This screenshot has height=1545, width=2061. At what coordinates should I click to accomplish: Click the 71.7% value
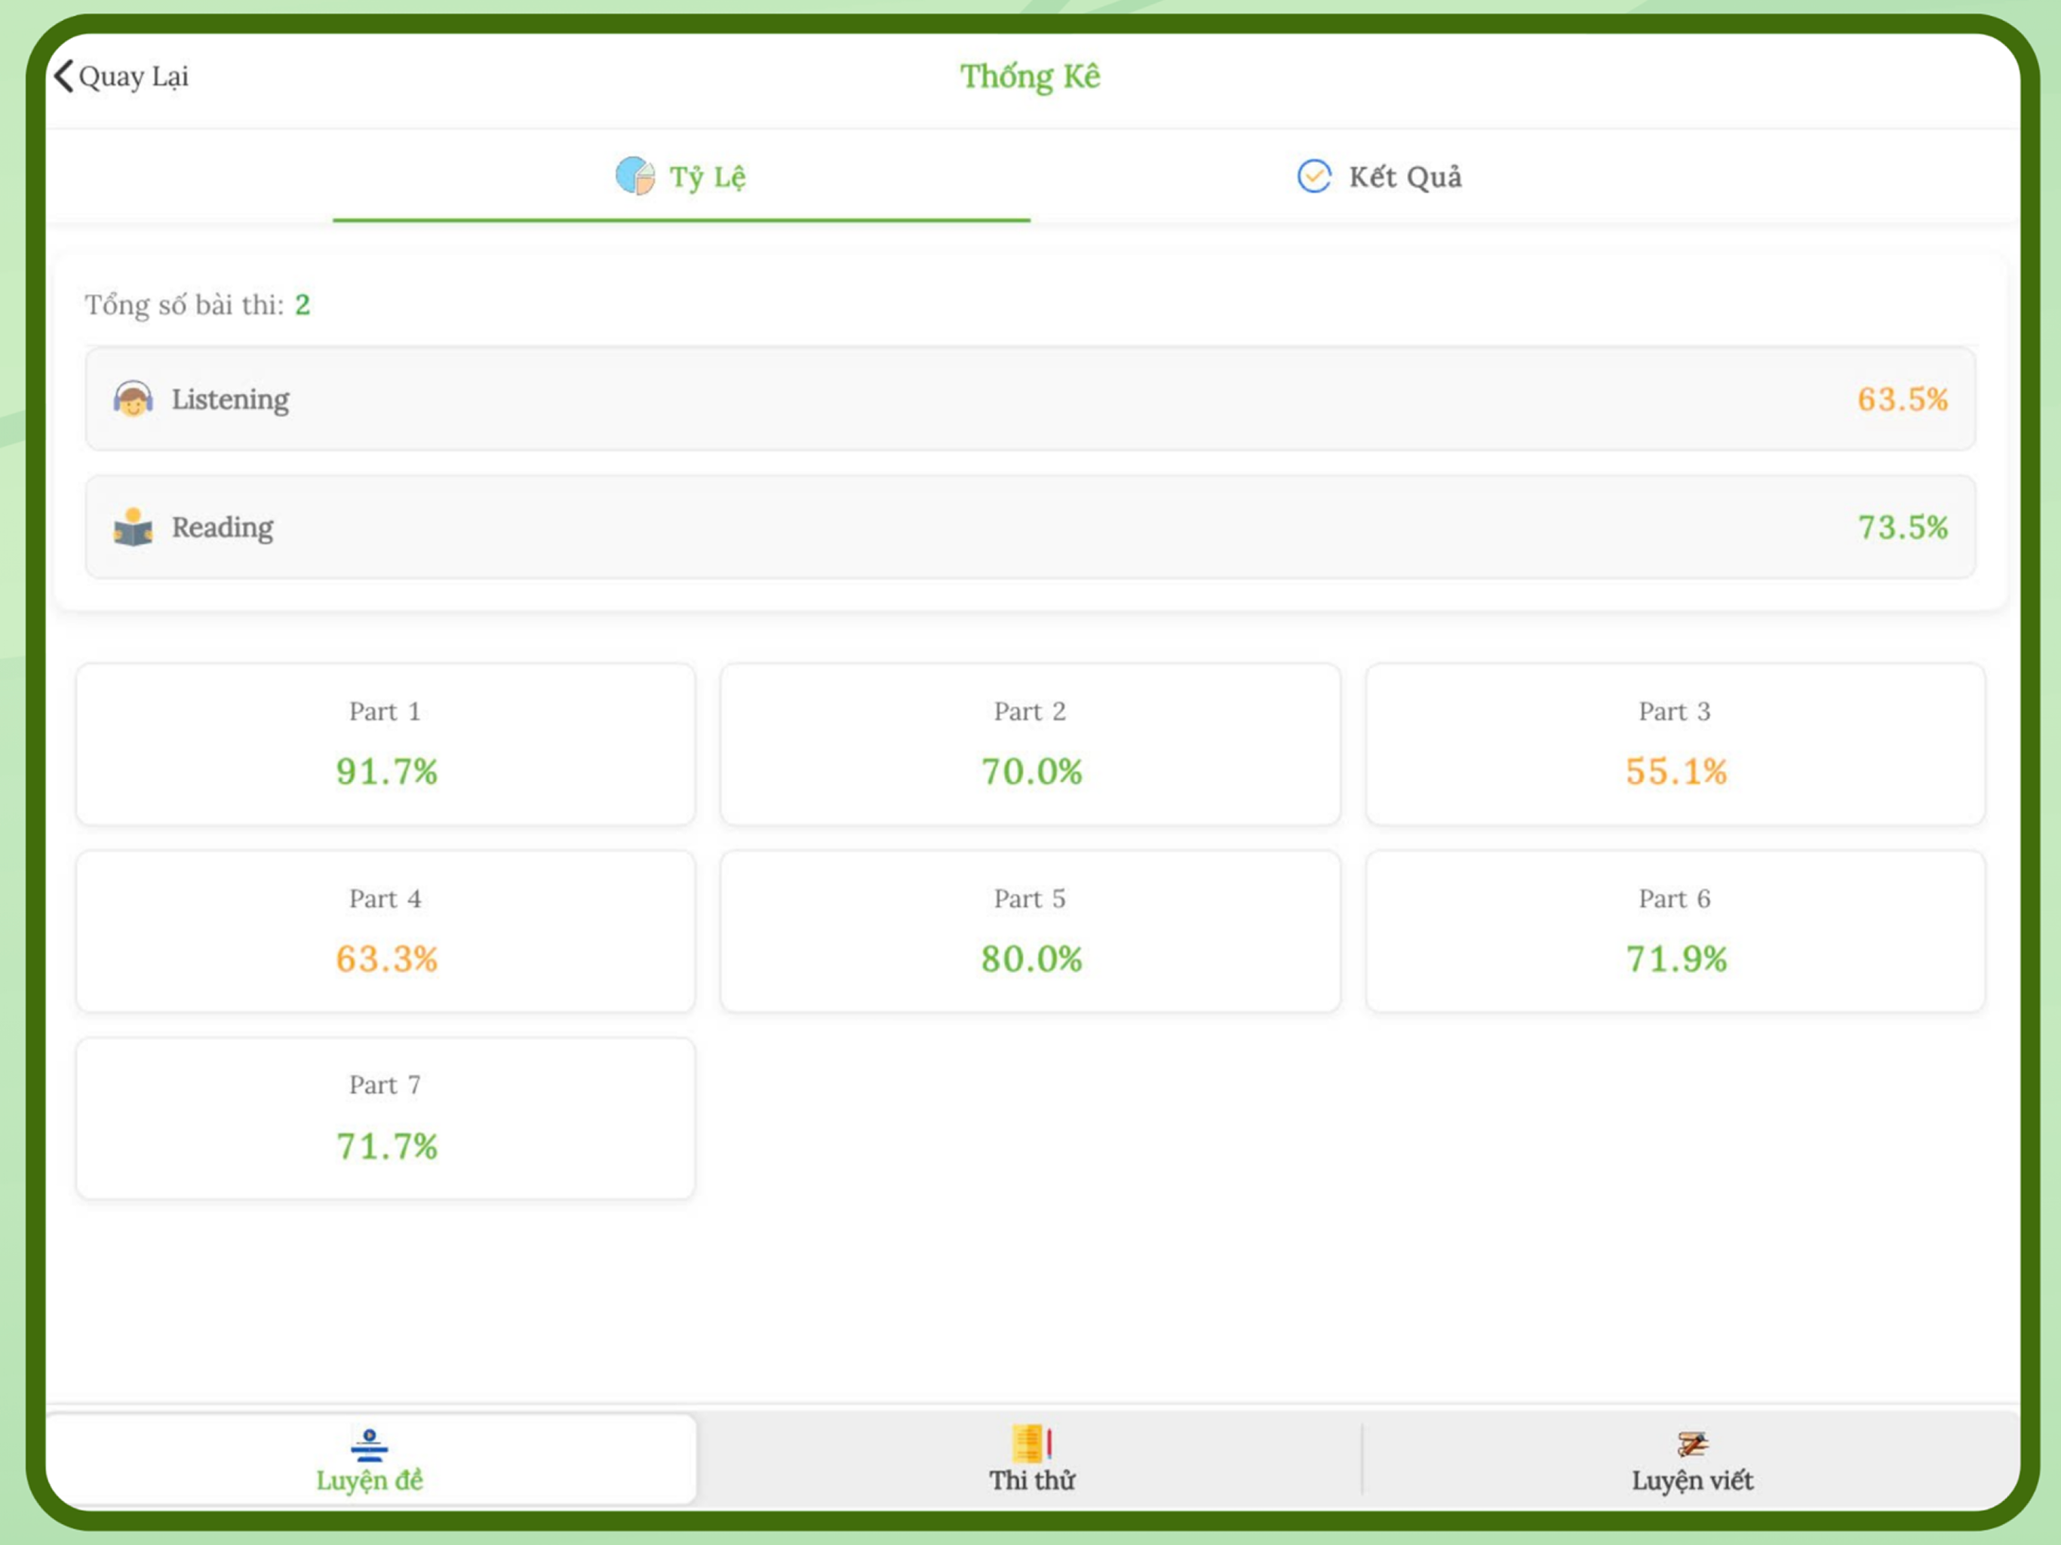point(387,1146)
